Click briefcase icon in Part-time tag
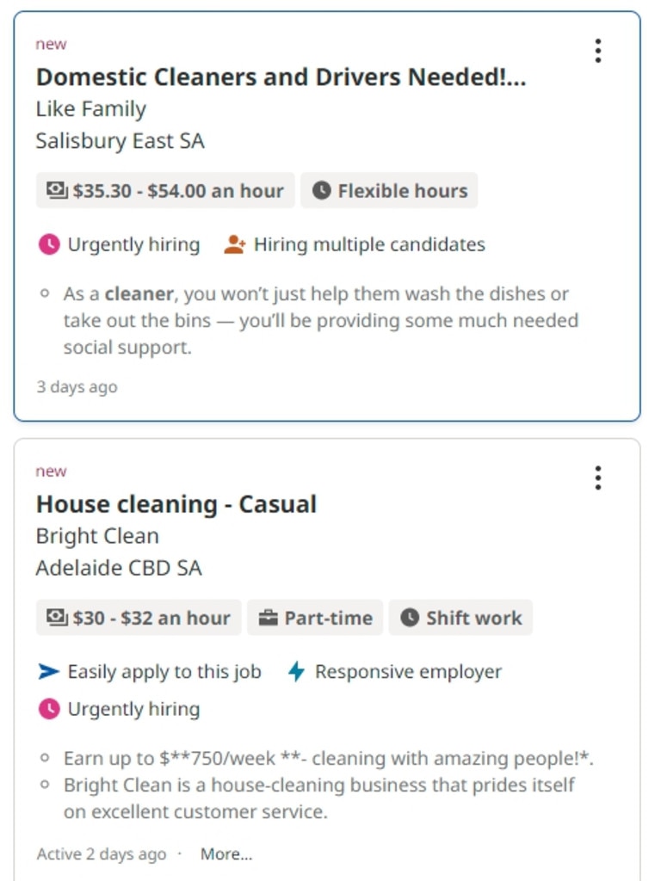Screen dimensions: 661x881 [x=269, y=618]
